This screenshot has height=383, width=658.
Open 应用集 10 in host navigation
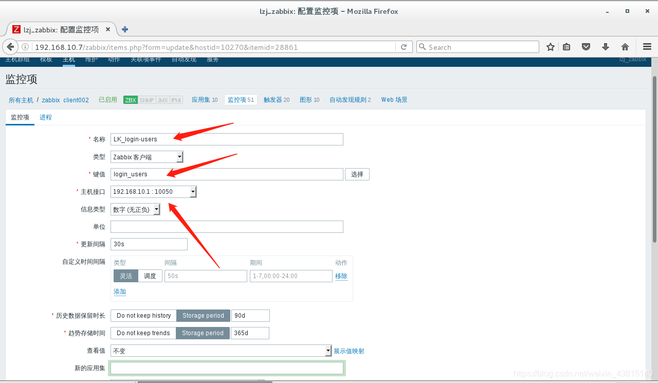click(x=205, y=100)
